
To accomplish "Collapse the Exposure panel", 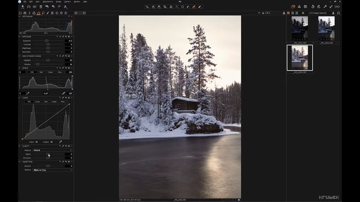I will pos(20,36).
